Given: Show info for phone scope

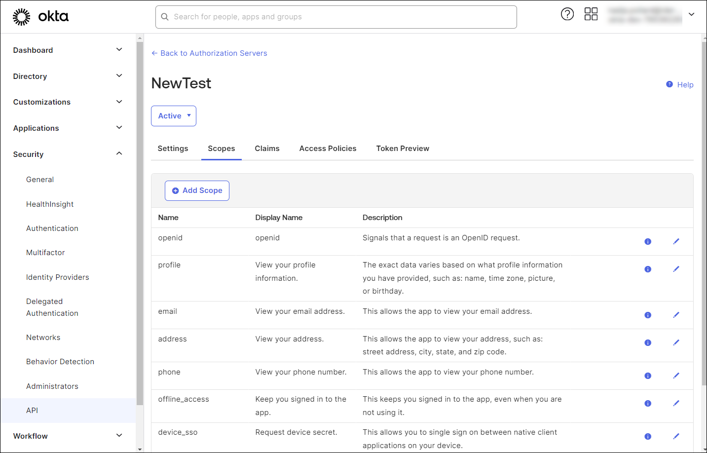Looking at the screenshot, I should pos(648,376).
